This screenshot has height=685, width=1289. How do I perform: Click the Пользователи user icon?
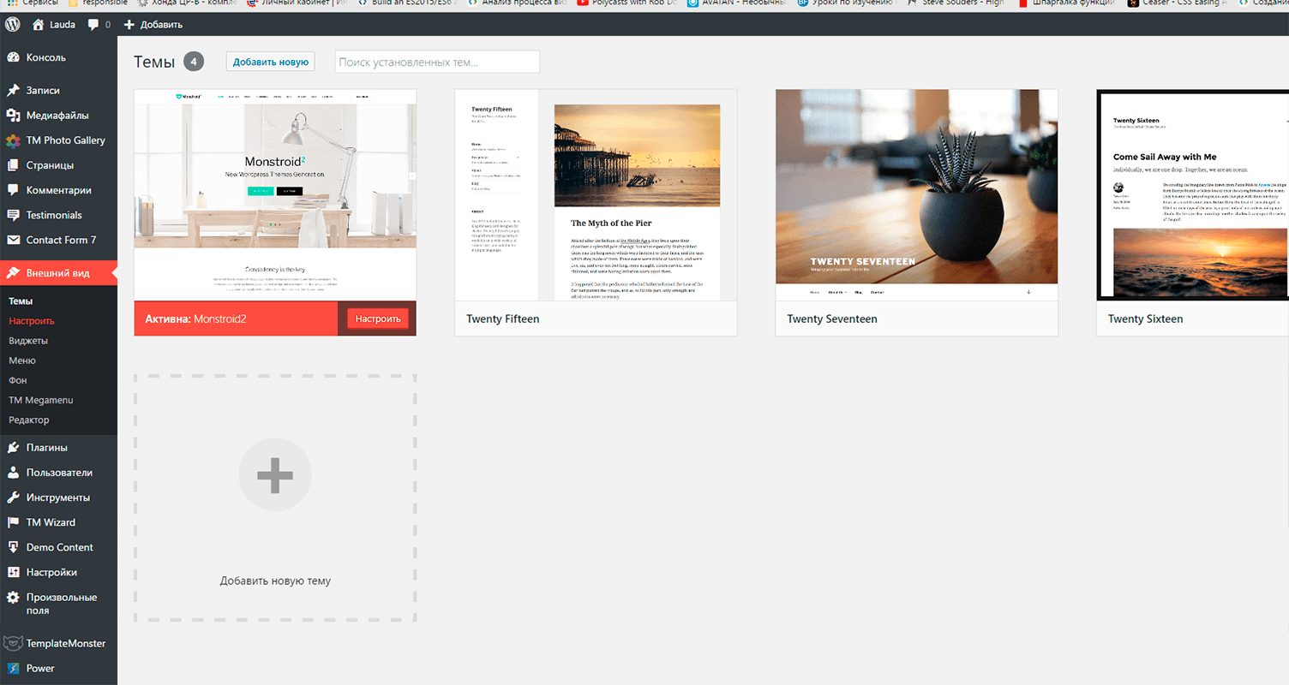pos(13,472)
